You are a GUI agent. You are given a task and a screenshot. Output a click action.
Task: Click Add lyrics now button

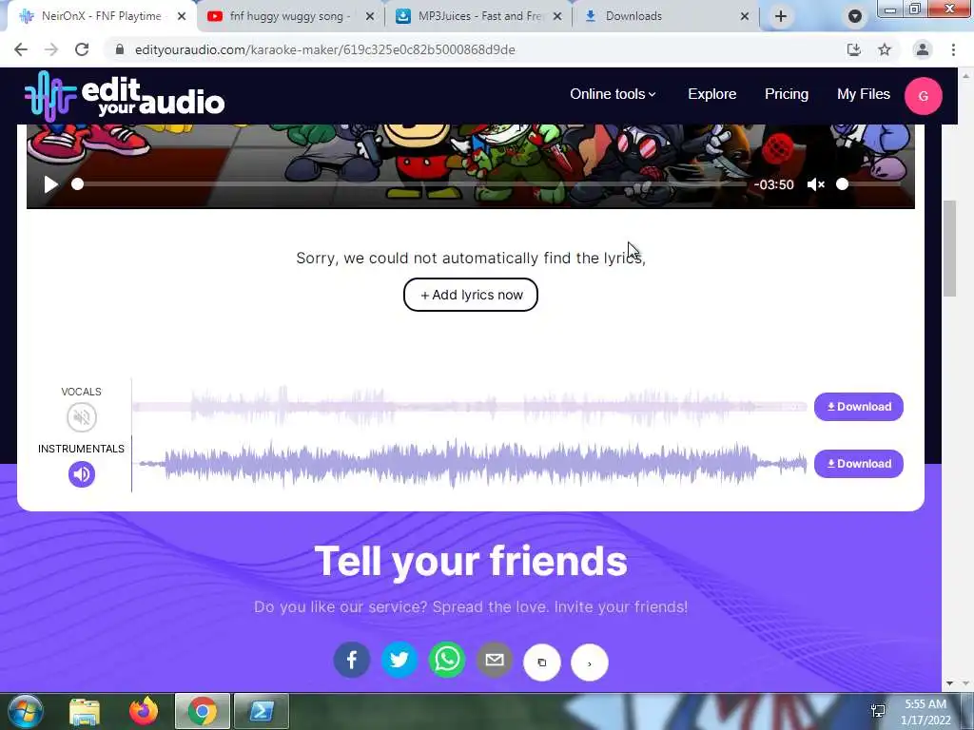[x=470, y=295]
